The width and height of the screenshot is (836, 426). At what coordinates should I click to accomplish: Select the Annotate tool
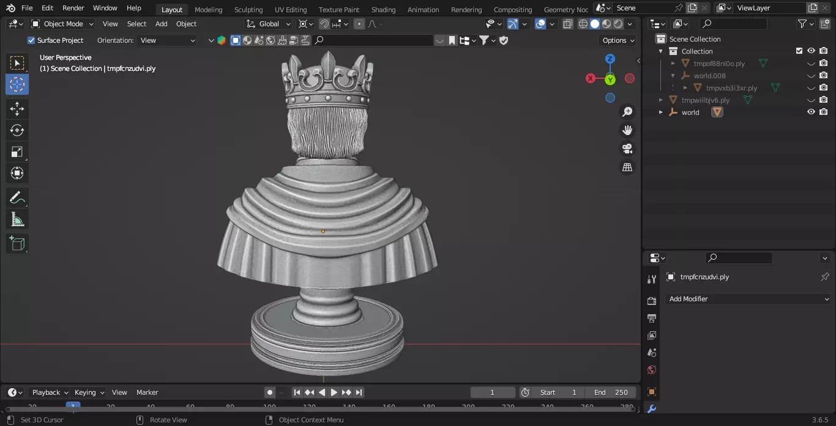click(x=17, y=197)
